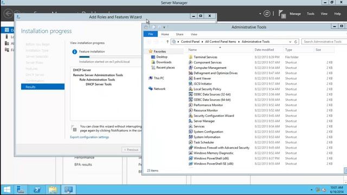Open iSCSI Initiator shortcut icon
This screenshot has width=347, height=195.
coord(190,83)
